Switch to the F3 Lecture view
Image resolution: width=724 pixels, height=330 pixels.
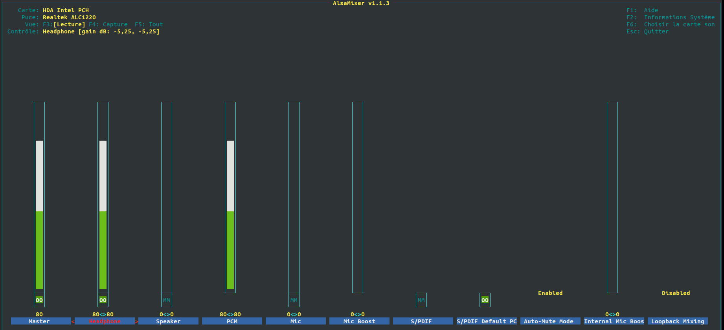click(64, 24)
